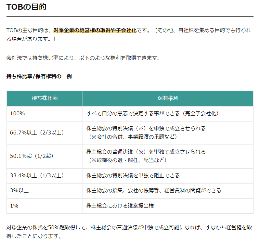Image resolution: width=260 pixels, height=241 pixels.
Task: Select the 3%以上 cell in the table
Action: tap(19, 191)
